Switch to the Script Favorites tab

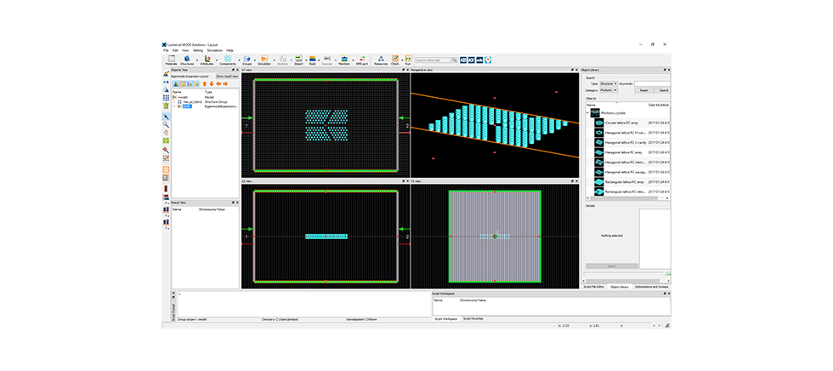point(473,319)
